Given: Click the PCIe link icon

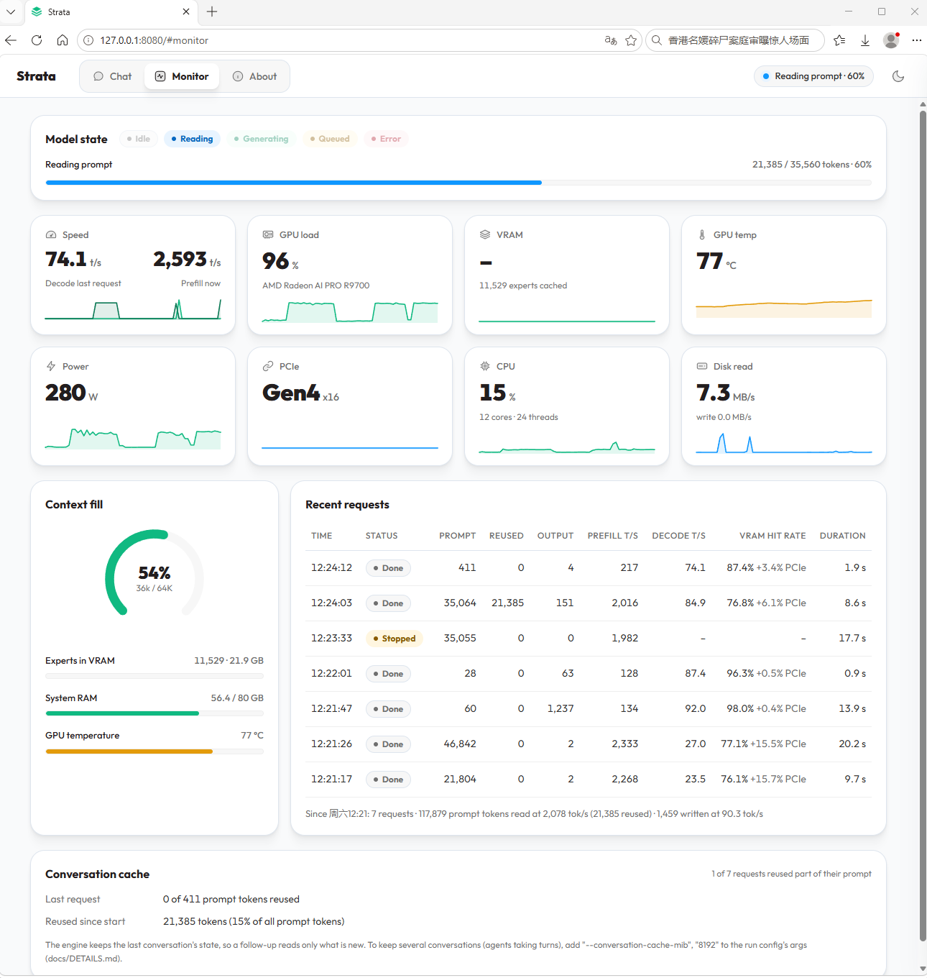Looking at the screenshot, I should point(268,367).
